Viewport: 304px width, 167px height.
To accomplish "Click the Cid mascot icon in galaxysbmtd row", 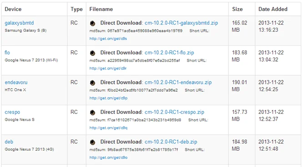I will click(92, 24).
